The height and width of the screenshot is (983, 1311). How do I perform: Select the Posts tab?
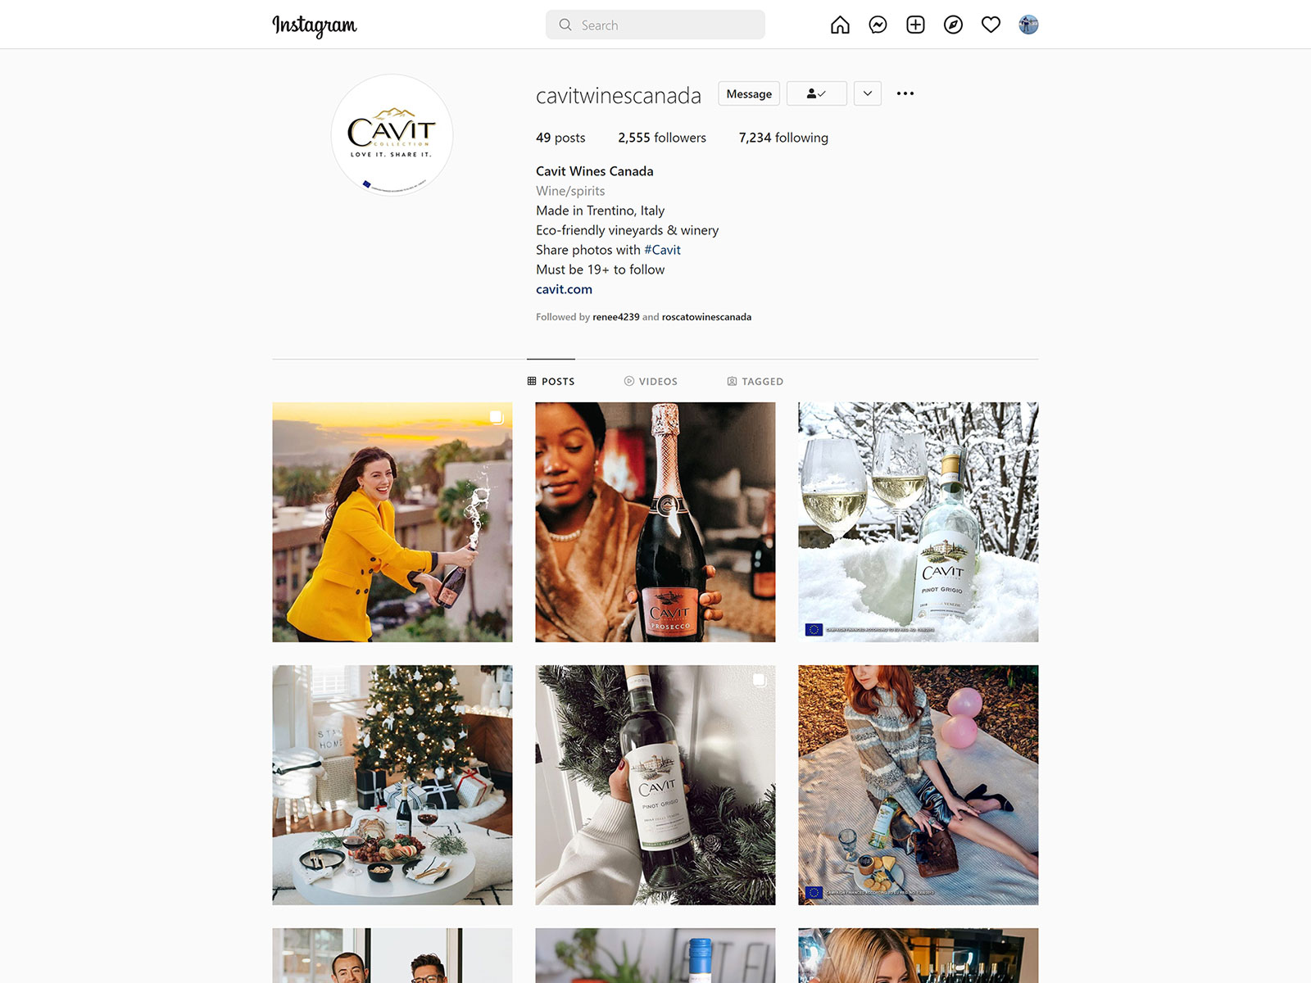tap(551, 381)
